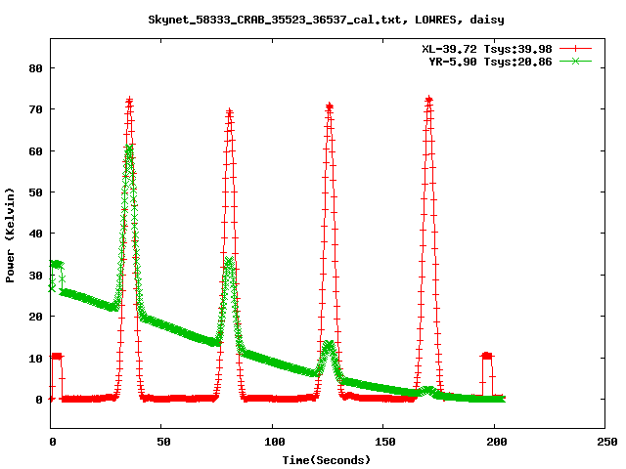Image resolution: width=626 pixels, height=469 pixels.
Task: Click the tallest green peak near 60 Kelvin
Action: [x=128, y=149]
